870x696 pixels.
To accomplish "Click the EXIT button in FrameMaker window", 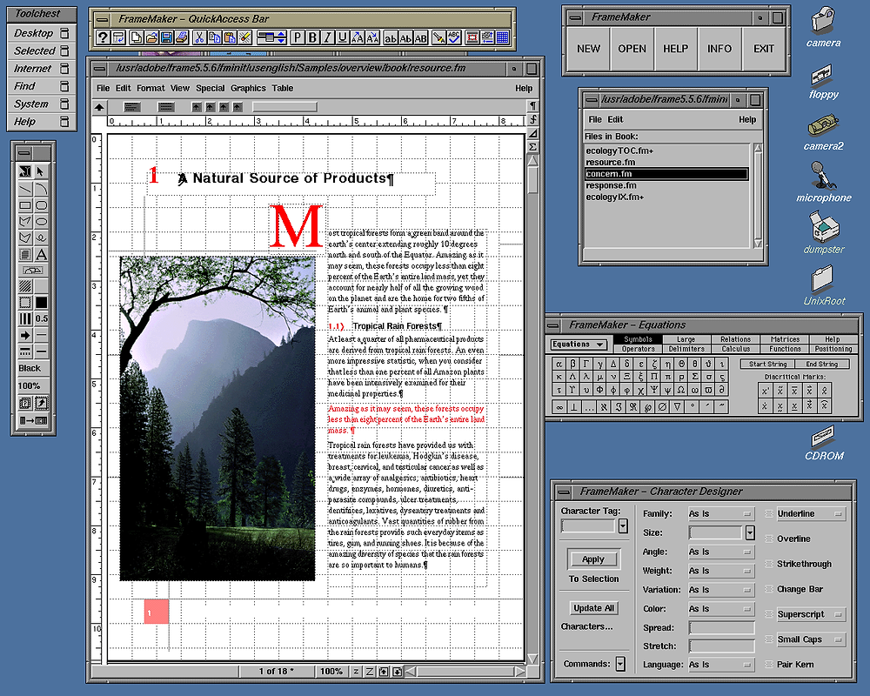I will (x=764, y=49).
